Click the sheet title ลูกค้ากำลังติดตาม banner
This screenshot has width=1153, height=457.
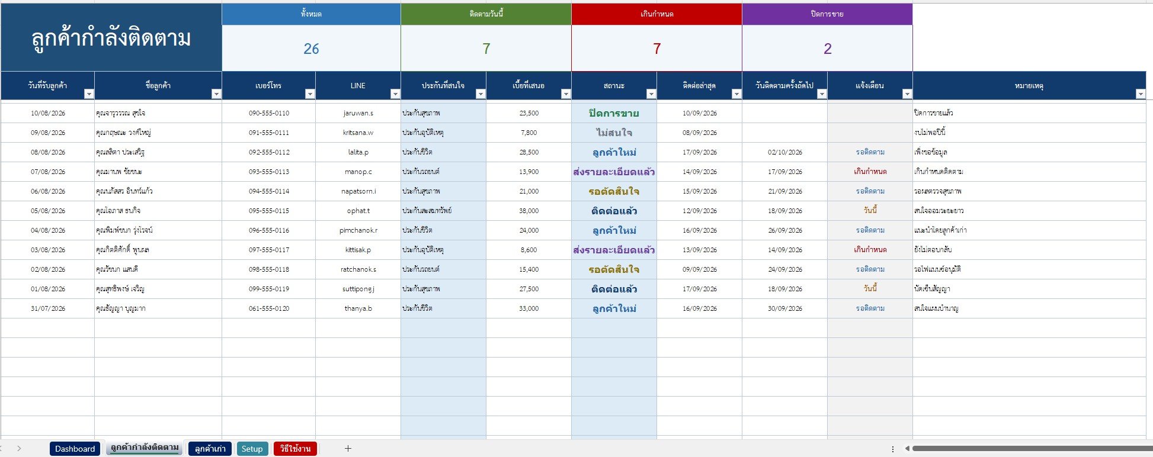coord(111,38)
